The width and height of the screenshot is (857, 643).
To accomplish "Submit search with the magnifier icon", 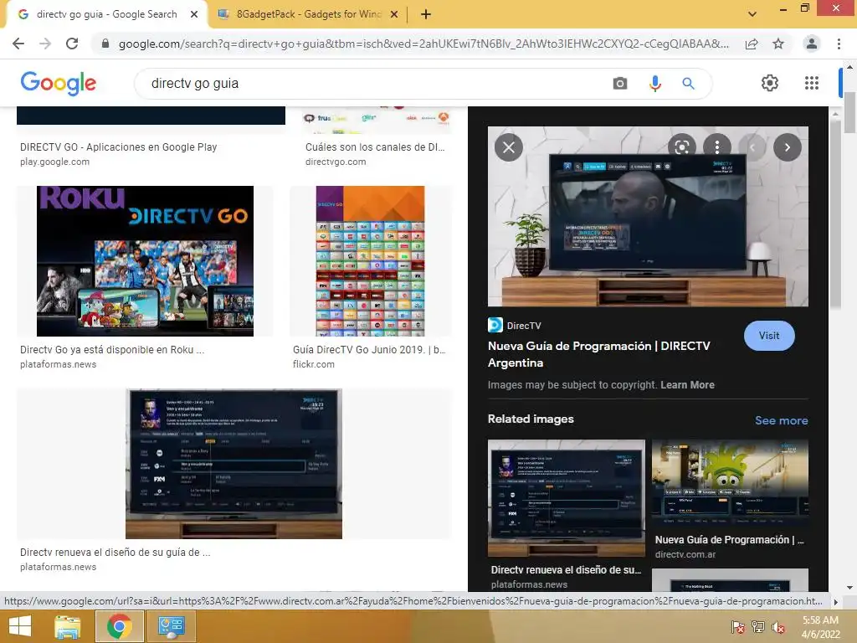I will [x=688, y=84].
